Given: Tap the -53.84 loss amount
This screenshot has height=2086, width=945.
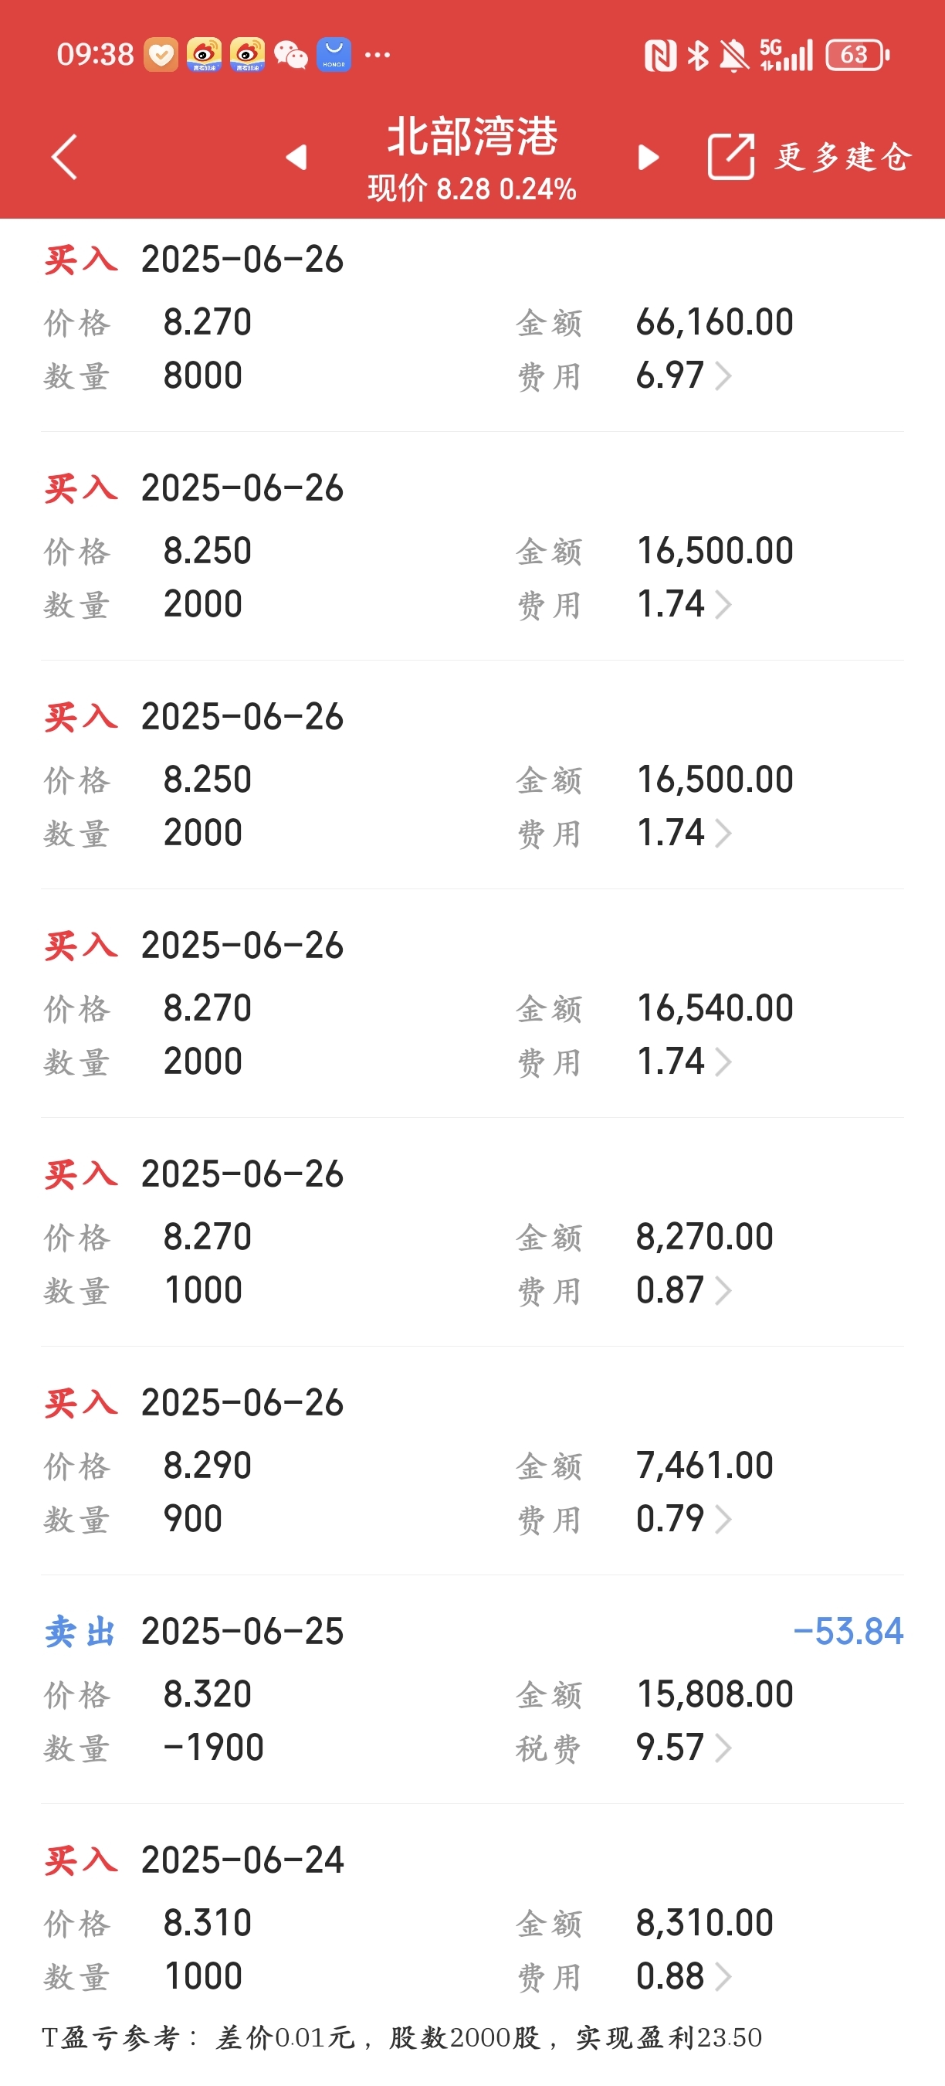Looking at the screenshot, I should 848,1632.
